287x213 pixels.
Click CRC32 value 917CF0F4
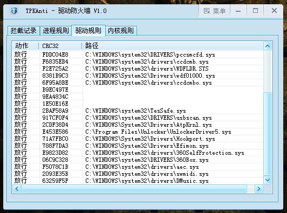pos(55,118)
